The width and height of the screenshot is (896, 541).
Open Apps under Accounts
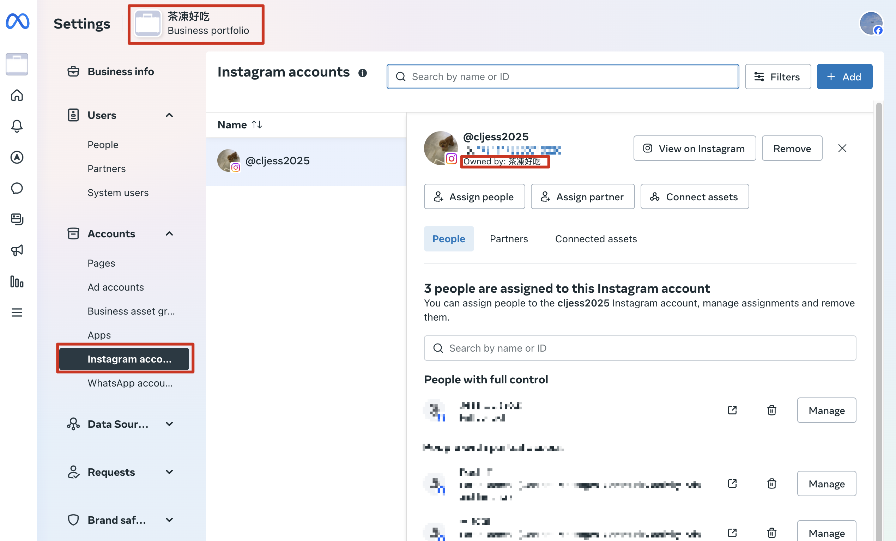point(99,335)
